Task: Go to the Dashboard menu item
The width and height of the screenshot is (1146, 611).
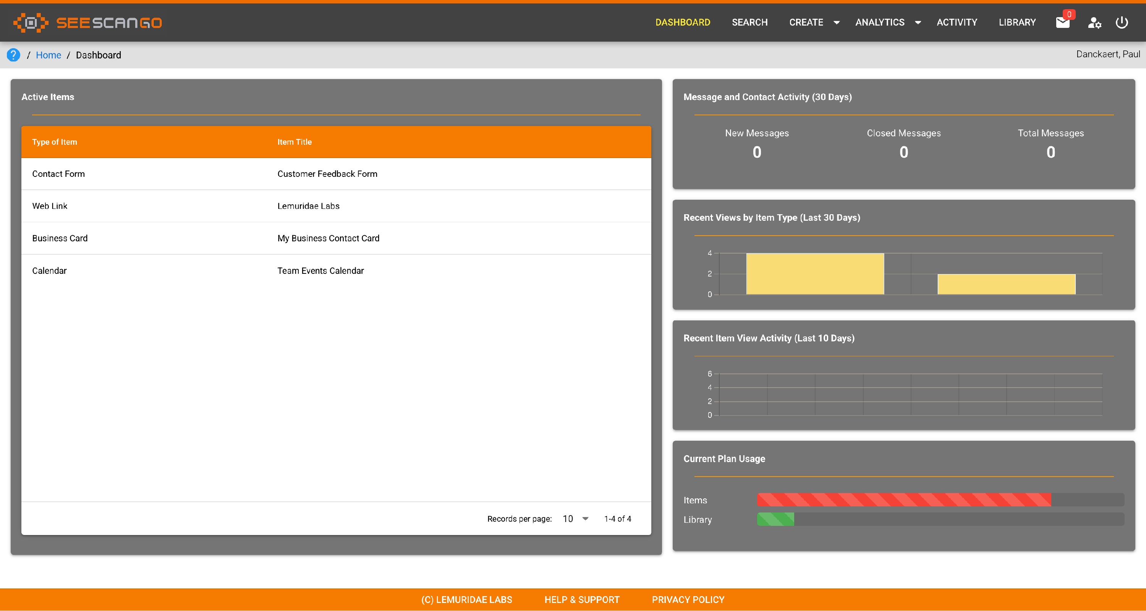Action: click(682, 22)
